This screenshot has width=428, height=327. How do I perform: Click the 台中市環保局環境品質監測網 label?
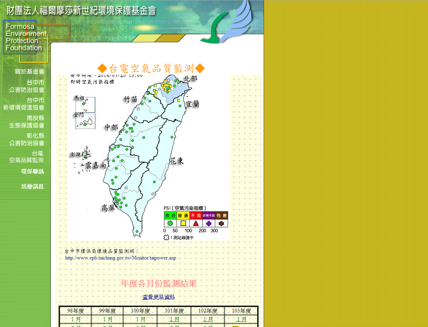[102, 251]
